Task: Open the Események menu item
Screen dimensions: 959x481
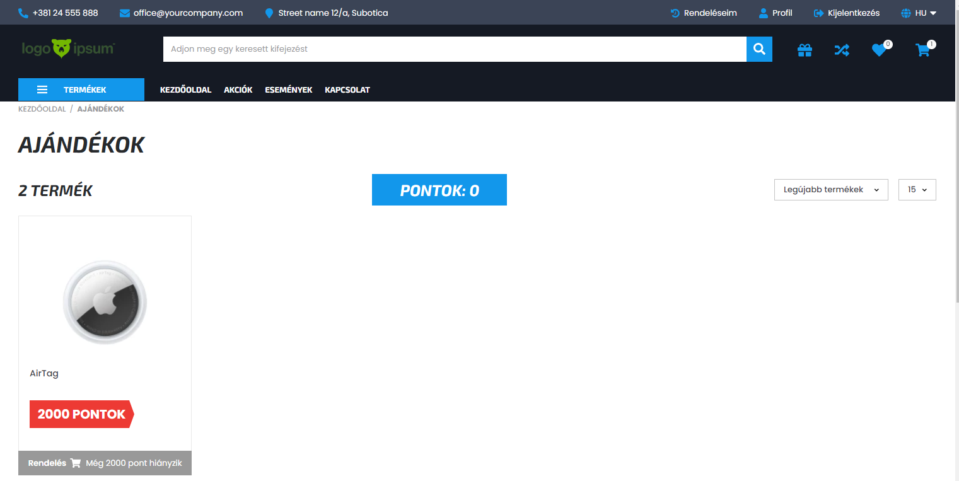Action: 289,90
